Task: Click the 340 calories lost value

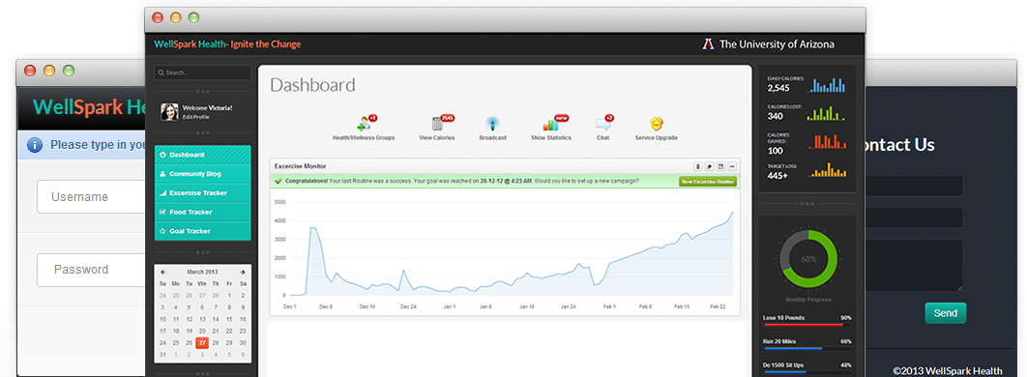Action: [776, 117]
